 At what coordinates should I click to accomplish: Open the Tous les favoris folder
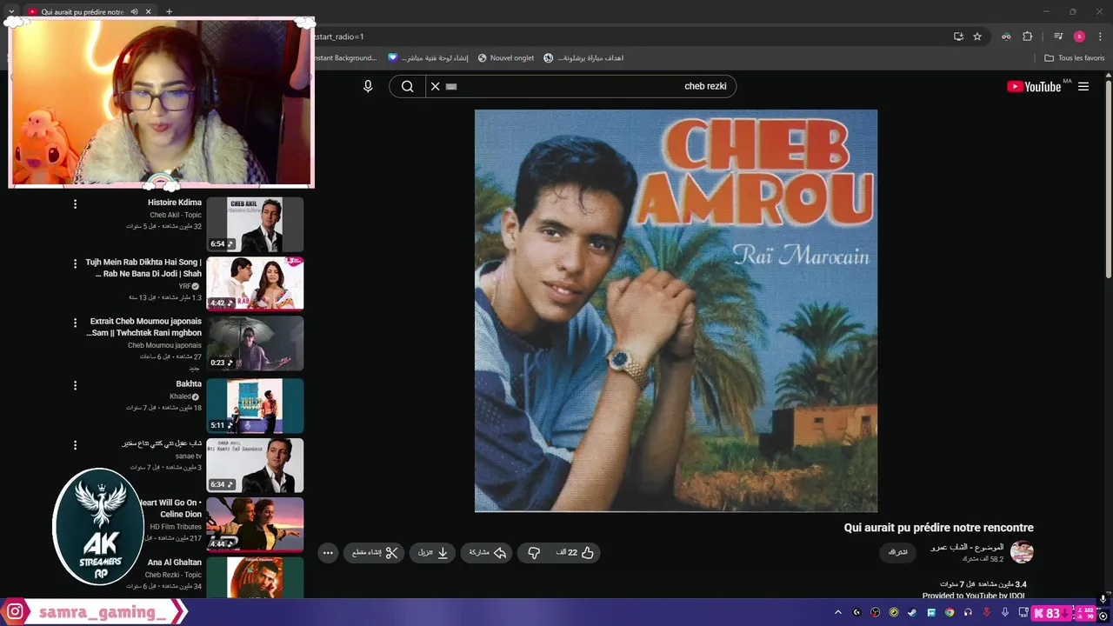[x=1075, y=58]
